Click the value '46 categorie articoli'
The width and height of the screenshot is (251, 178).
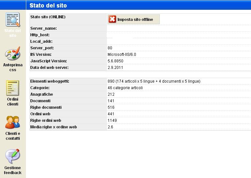125,88
